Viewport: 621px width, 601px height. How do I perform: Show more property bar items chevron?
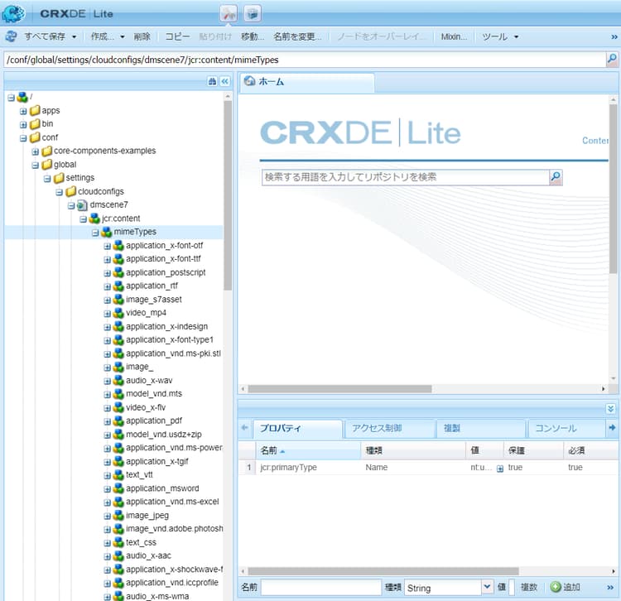610,588
